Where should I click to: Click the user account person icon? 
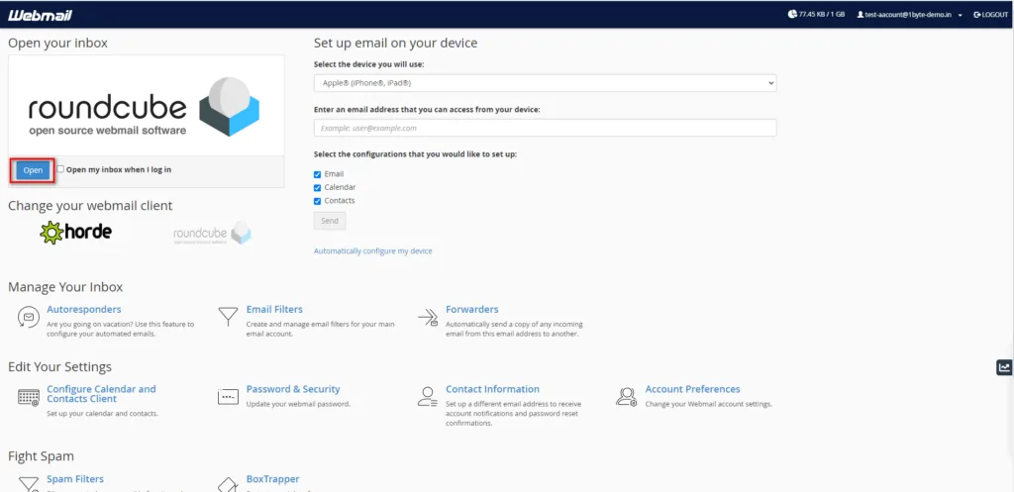point(861,14)
